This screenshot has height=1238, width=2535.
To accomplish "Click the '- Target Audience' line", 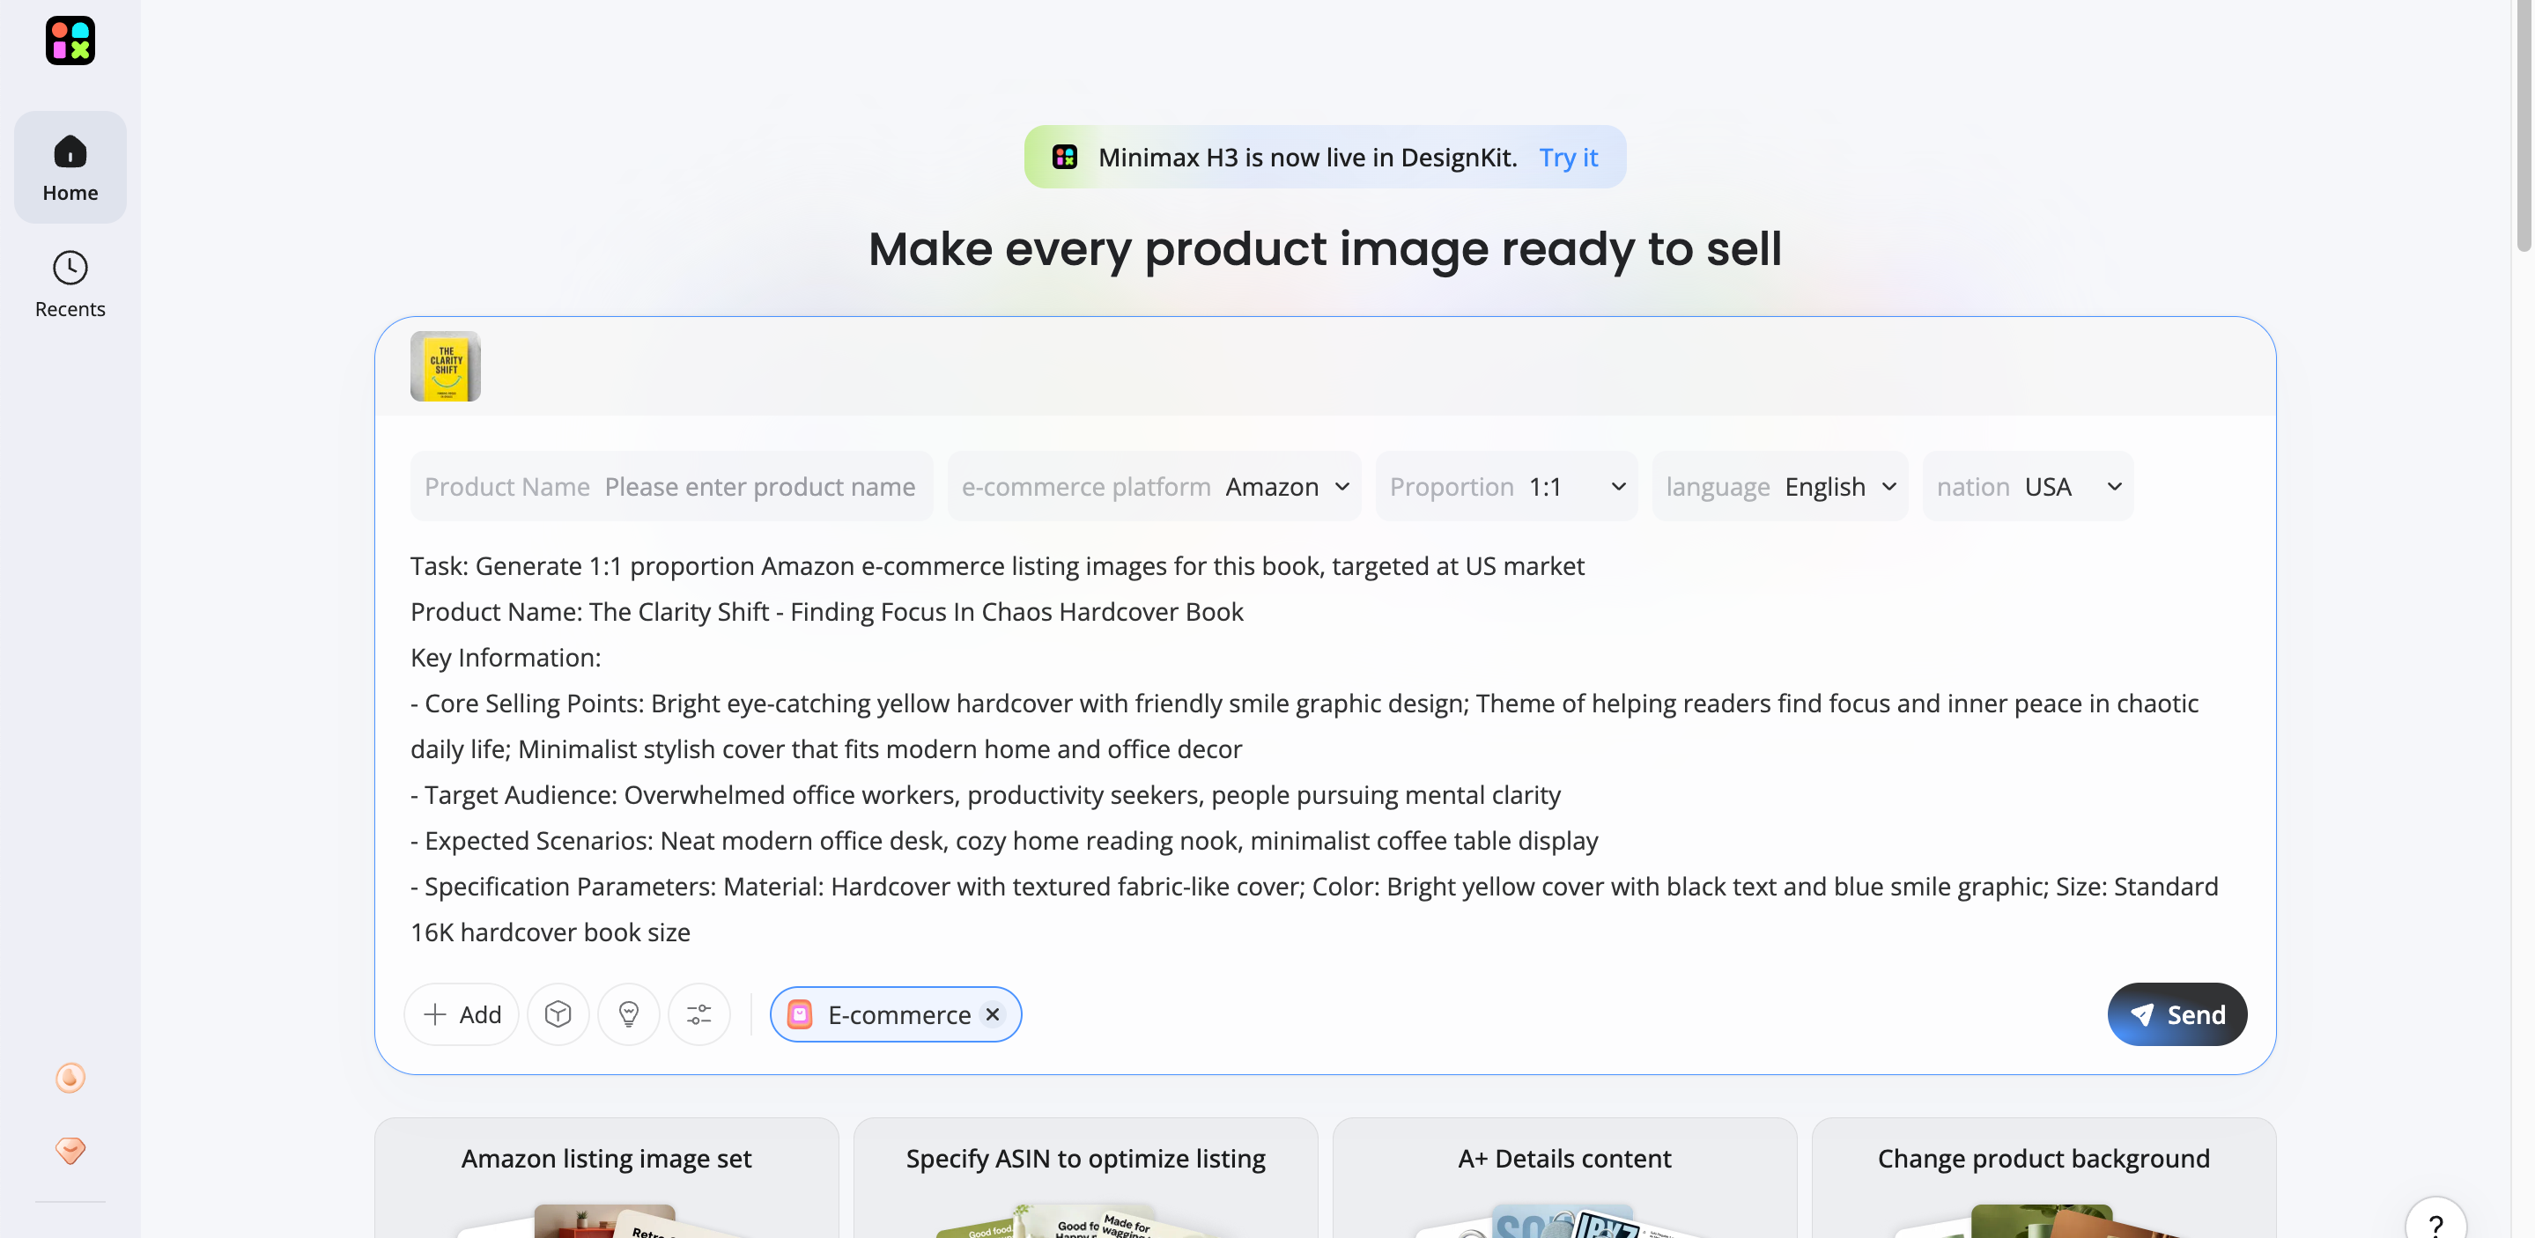I will [985, 794].
